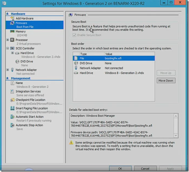Click the Apply button

pyautogui.click(x=170, y=168)
